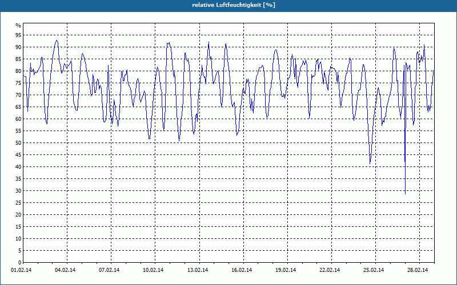Screen dimensions: 457x285
Task: Click the y-axis value '20'
Action: pos(18,215)
